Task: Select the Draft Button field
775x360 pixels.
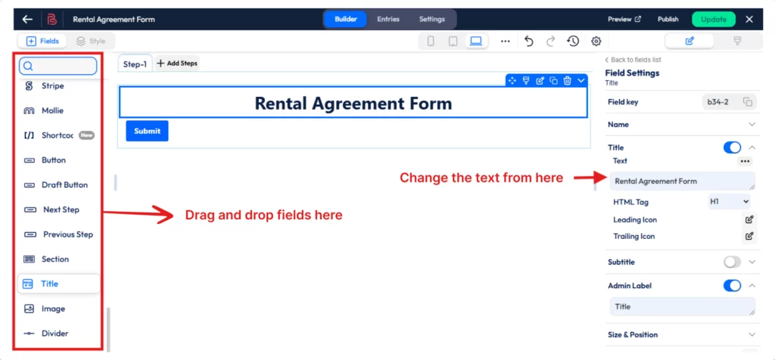Action: (58, 185)
